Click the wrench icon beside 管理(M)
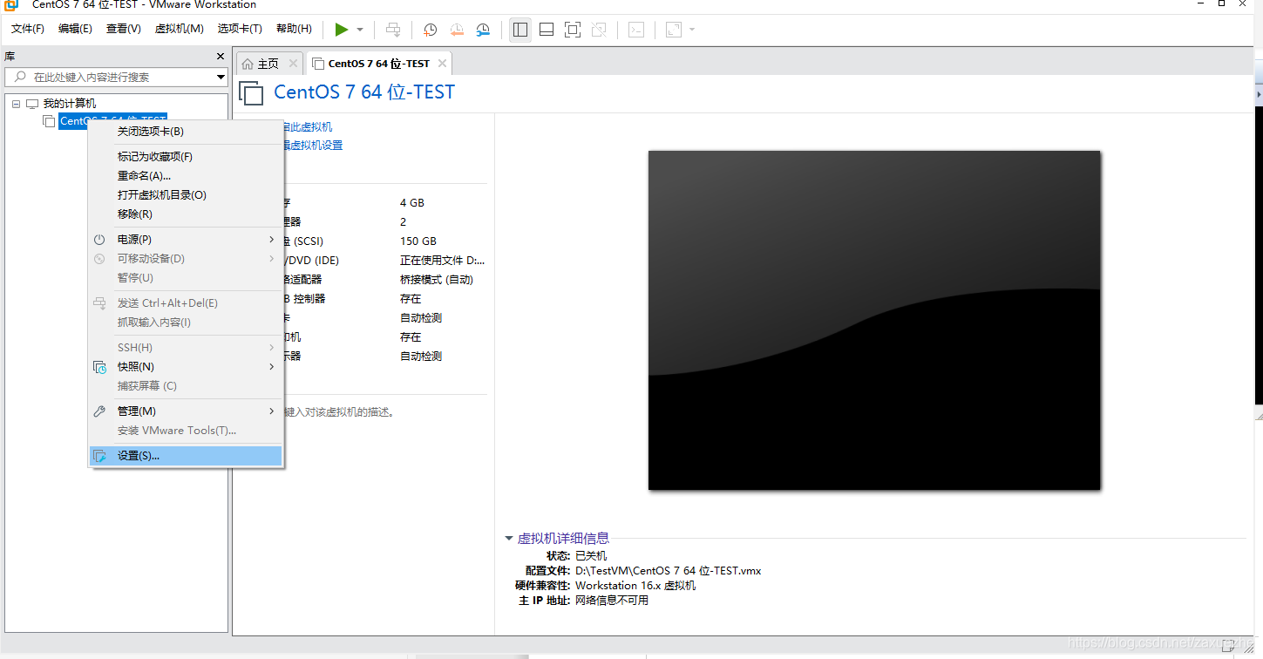Image resolution: width=1263 pixels, height=659 pixels. click(100, 411)
